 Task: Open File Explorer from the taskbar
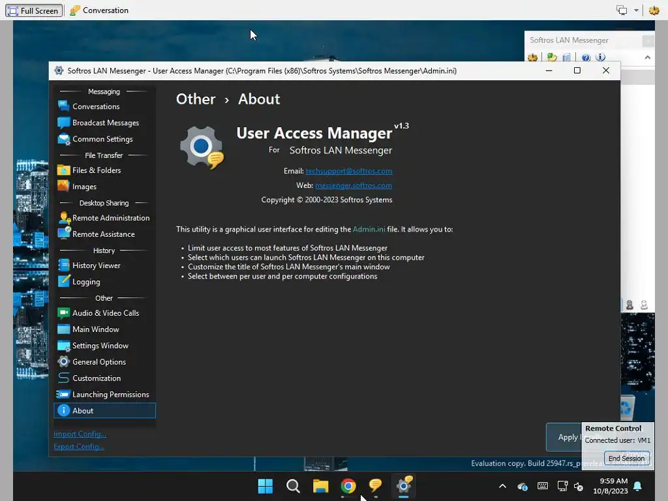click(321, 485)
